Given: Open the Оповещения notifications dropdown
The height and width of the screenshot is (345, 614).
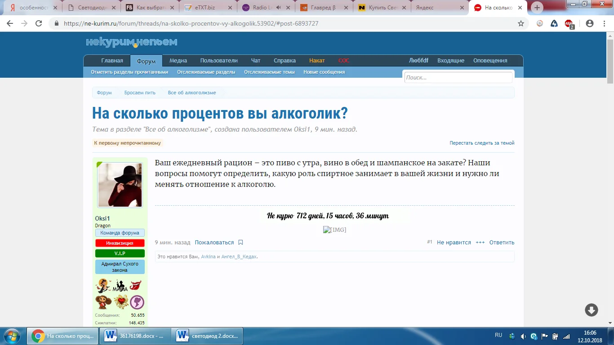Looking at the screenshot, I should 490,61.
